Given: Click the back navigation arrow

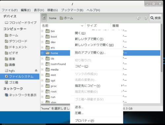Looking at the screenshot, I should 139,18.
